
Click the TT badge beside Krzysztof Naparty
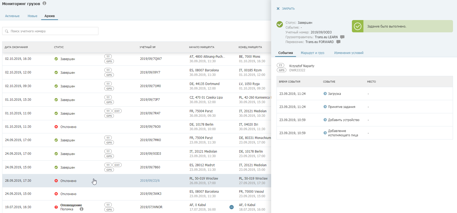click(280, 65)
